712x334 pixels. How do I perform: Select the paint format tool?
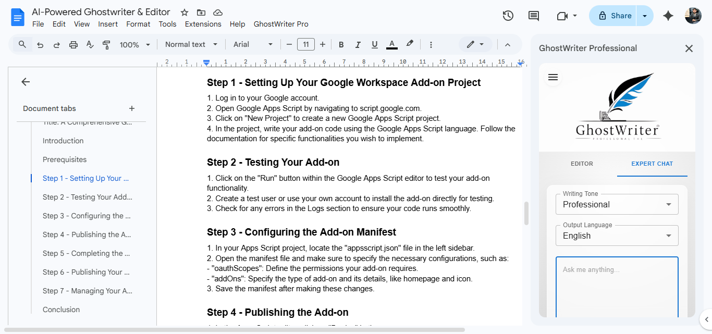coord(106,44)
